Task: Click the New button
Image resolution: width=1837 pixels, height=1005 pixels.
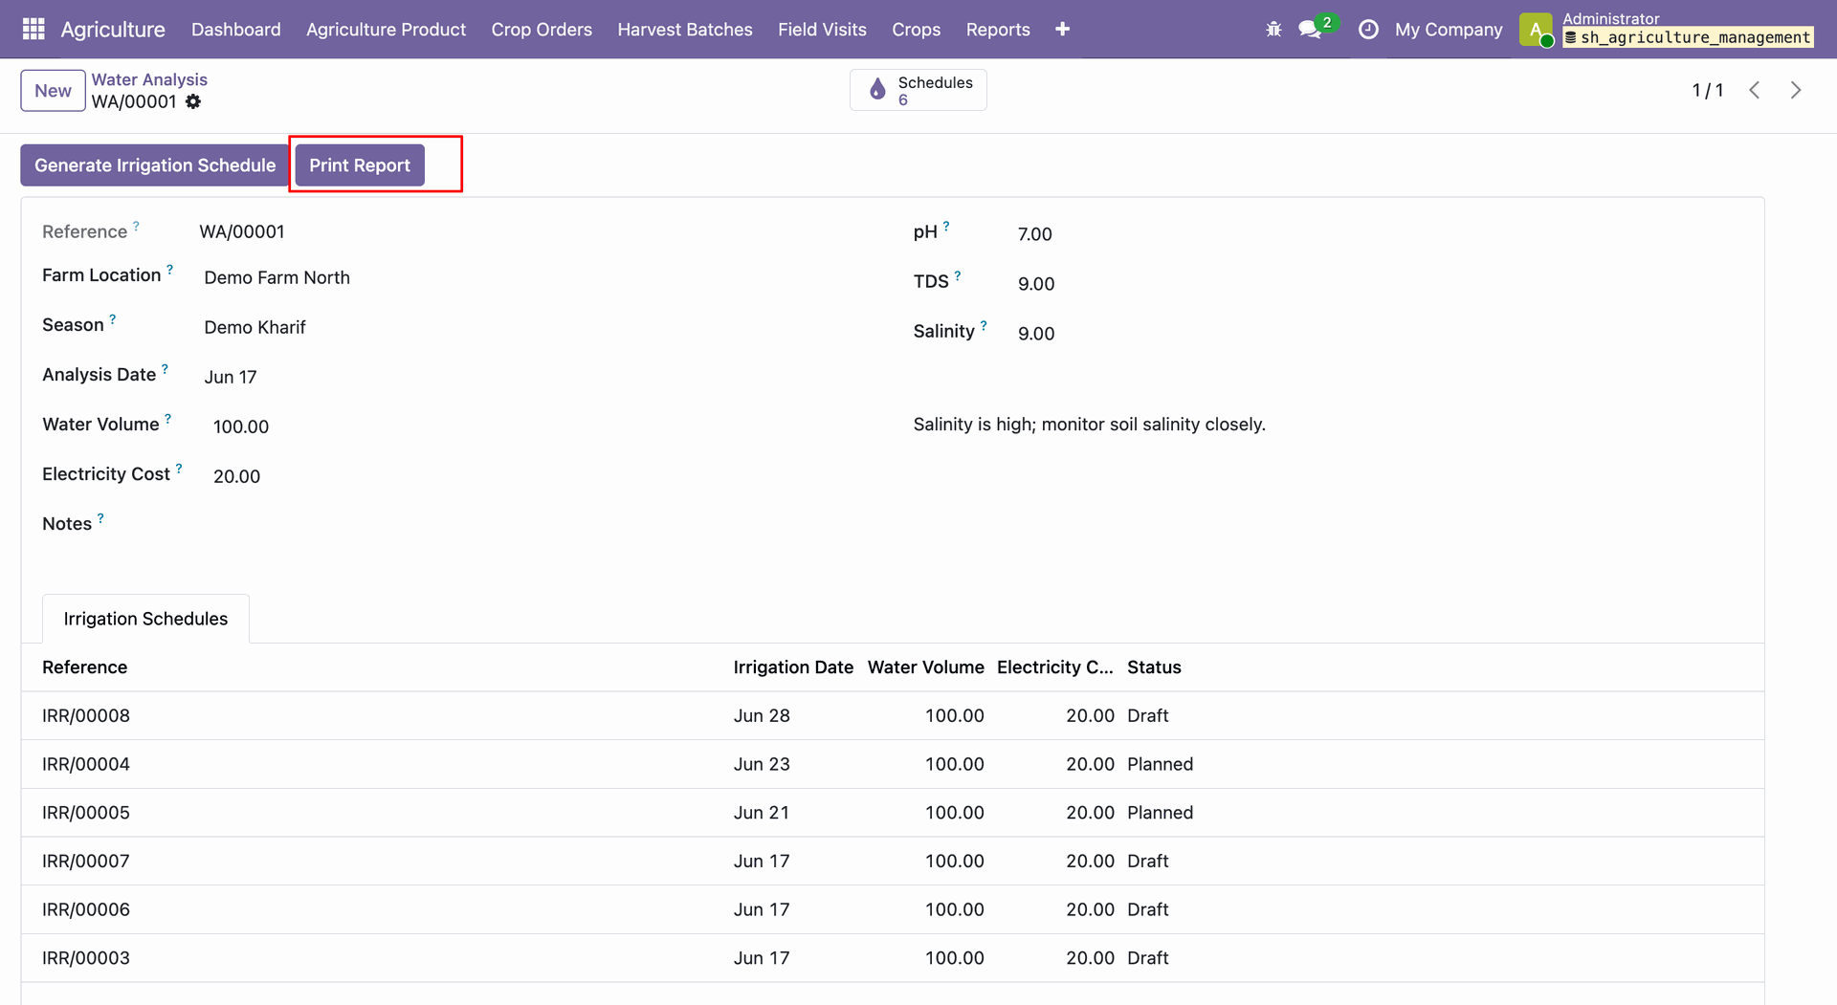Action: tap(53, 91)
